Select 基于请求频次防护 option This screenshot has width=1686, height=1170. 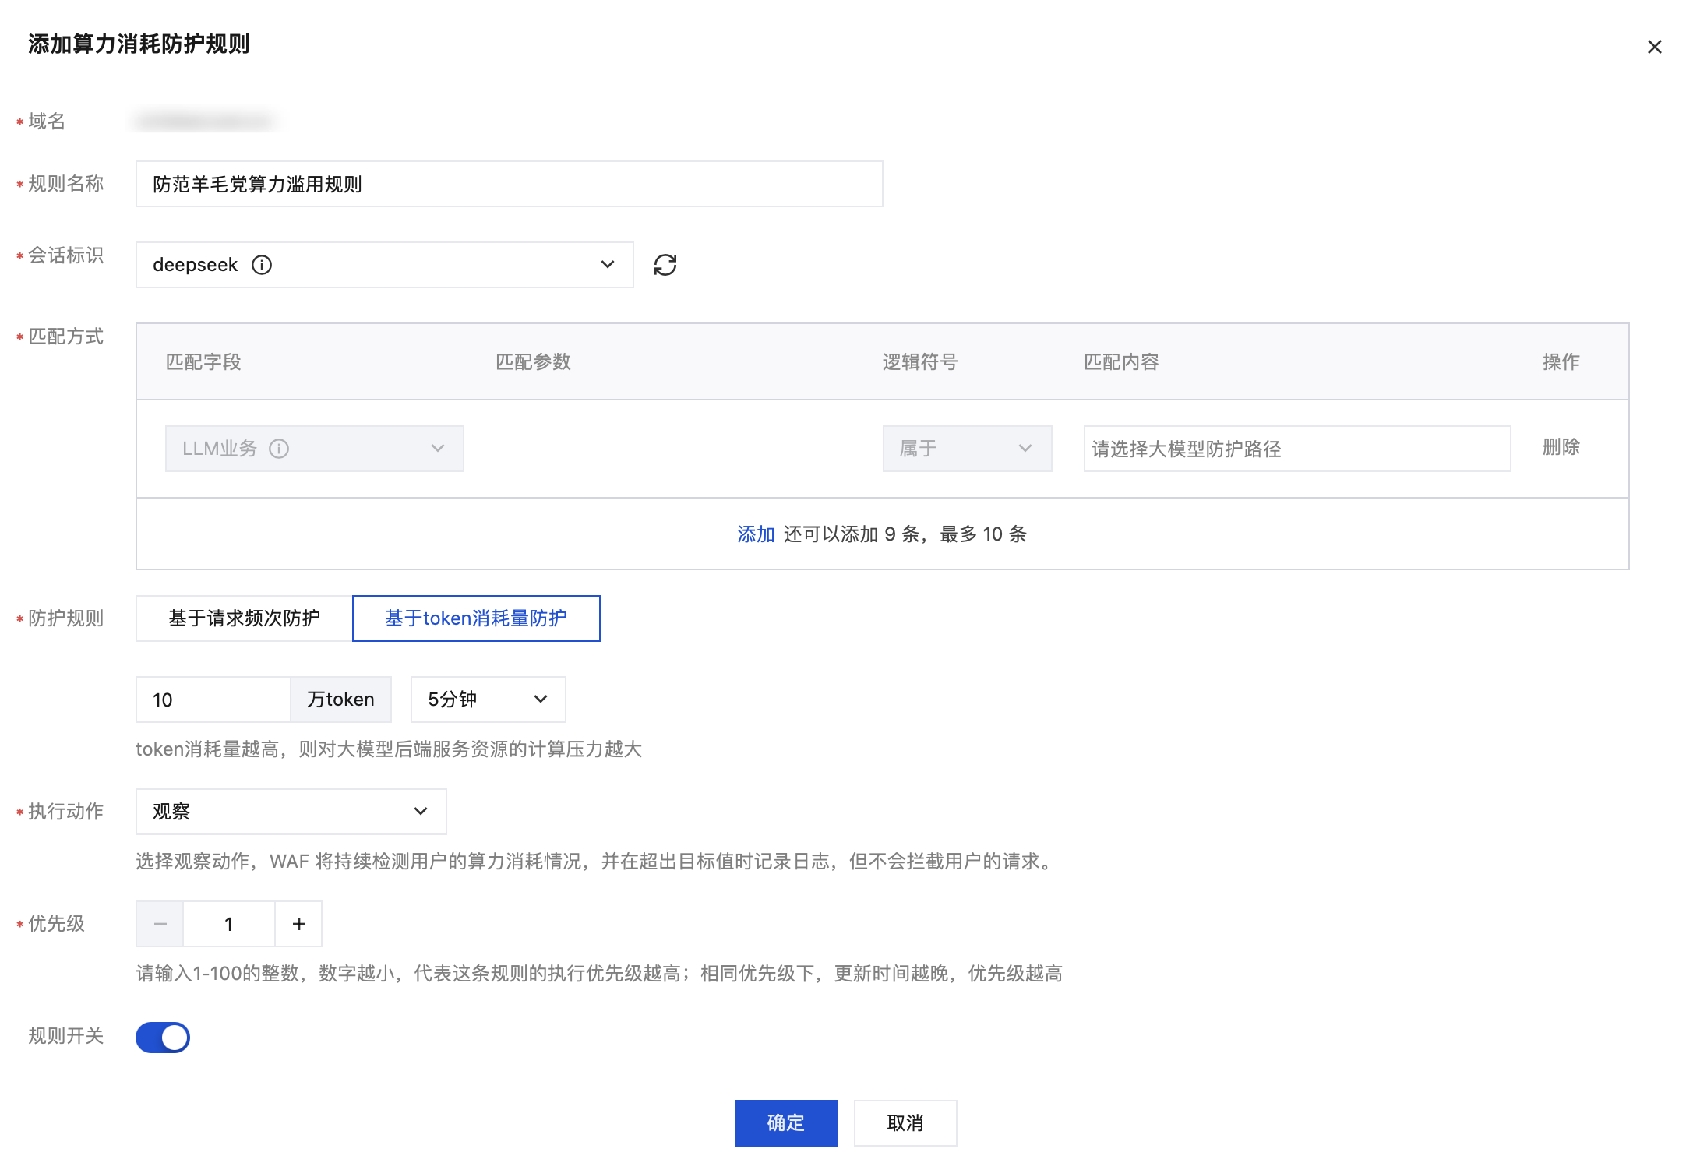(x=244, y=618)
